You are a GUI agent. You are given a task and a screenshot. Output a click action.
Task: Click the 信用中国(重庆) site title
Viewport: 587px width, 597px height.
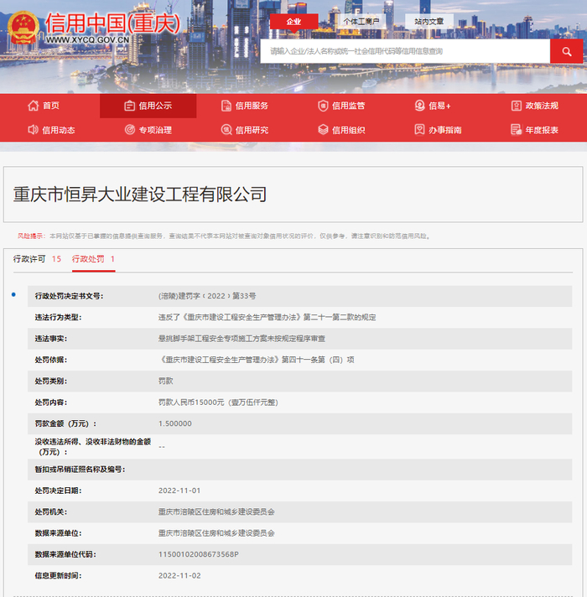click(x=112, y=23)
